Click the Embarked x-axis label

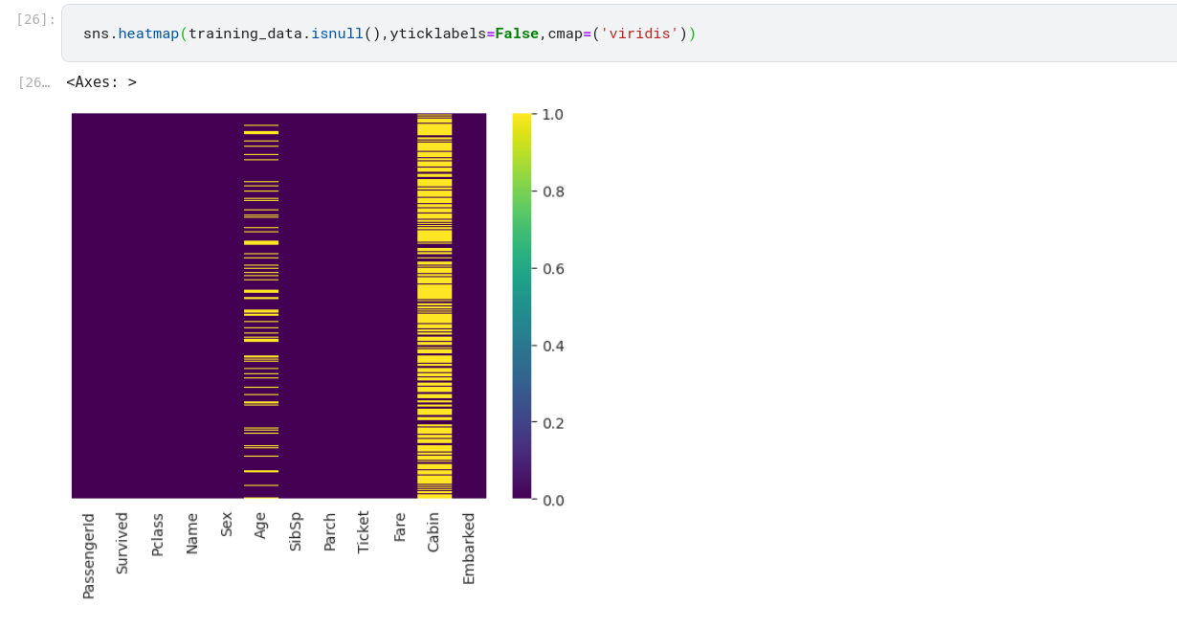click(469, 548)
